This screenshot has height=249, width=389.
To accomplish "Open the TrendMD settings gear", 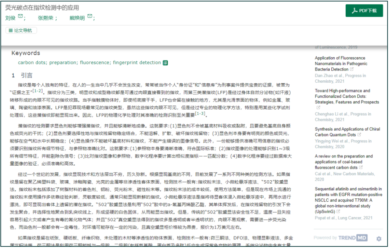I will click(379, 239).
